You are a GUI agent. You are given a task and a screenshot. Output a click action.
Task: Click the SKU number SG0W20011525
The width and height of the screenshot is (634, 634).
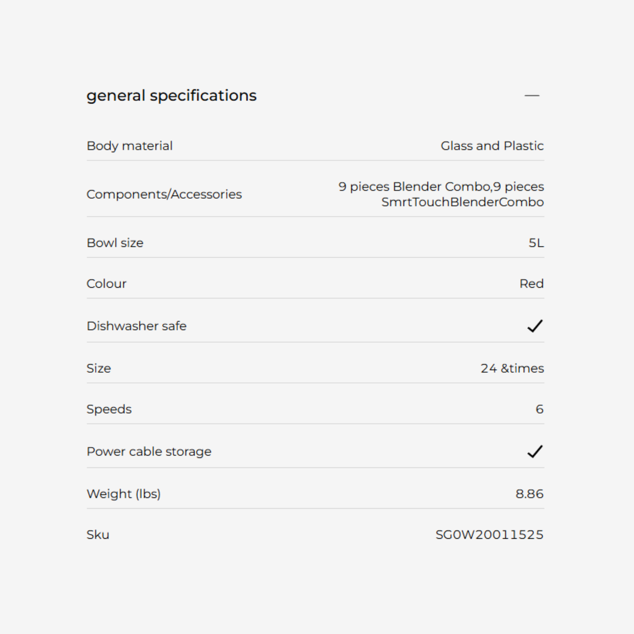(x=489, y=535)
